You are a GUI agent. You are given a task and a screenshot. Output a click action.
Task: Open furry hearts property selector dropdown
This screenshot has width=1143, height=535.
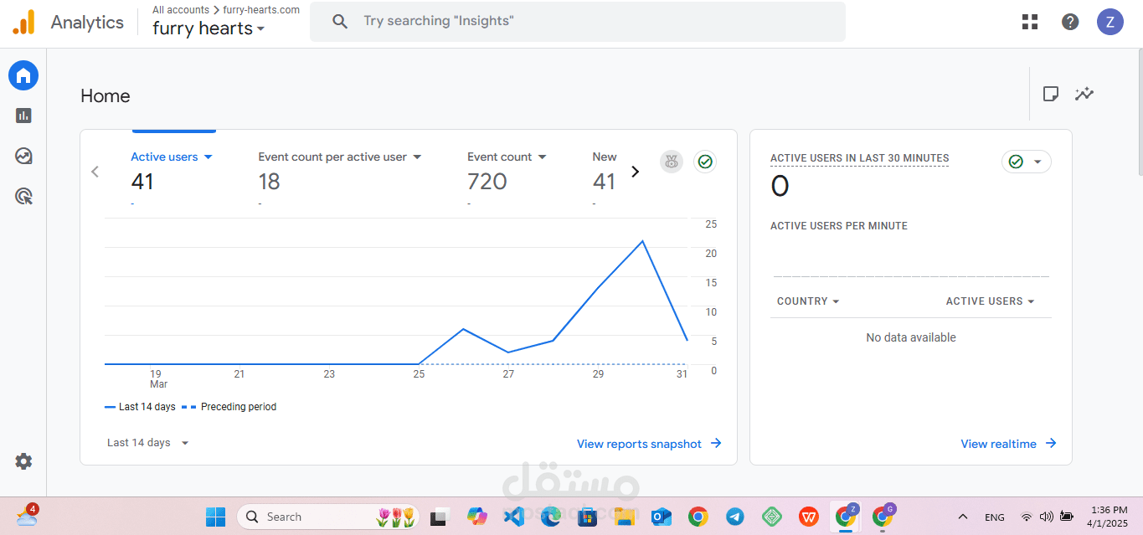209,28
